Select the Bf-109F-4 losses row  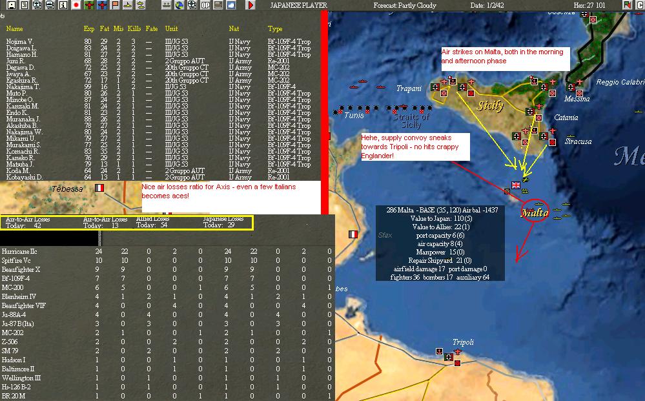167,278
